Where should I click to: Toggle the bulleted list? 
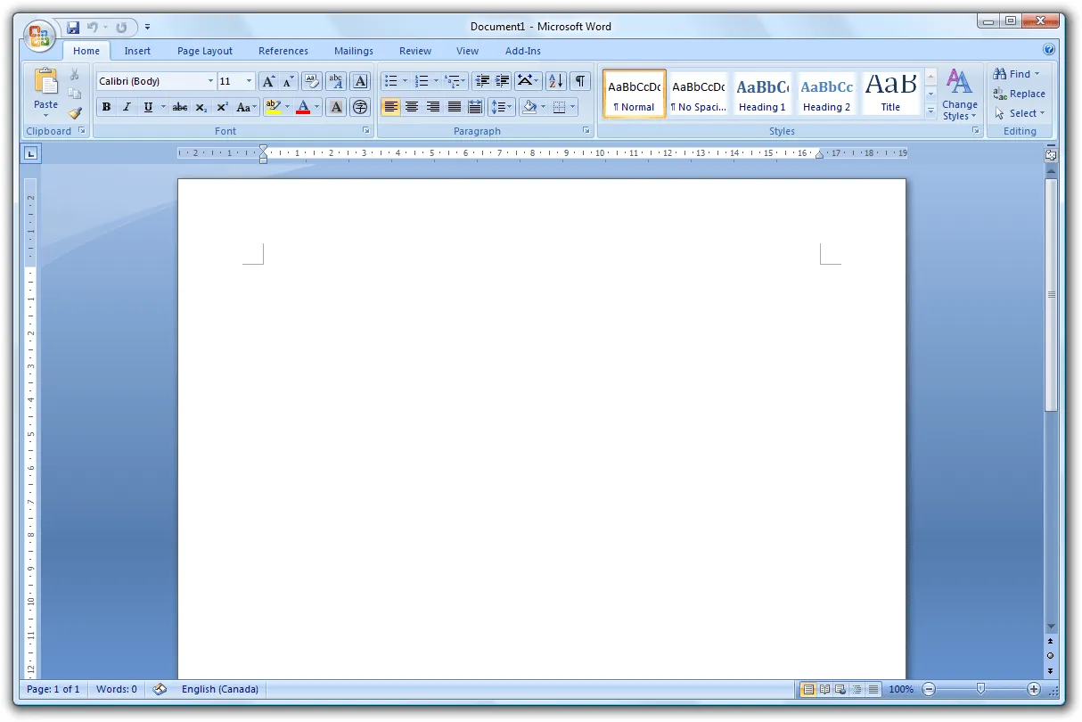click(389, 80)
